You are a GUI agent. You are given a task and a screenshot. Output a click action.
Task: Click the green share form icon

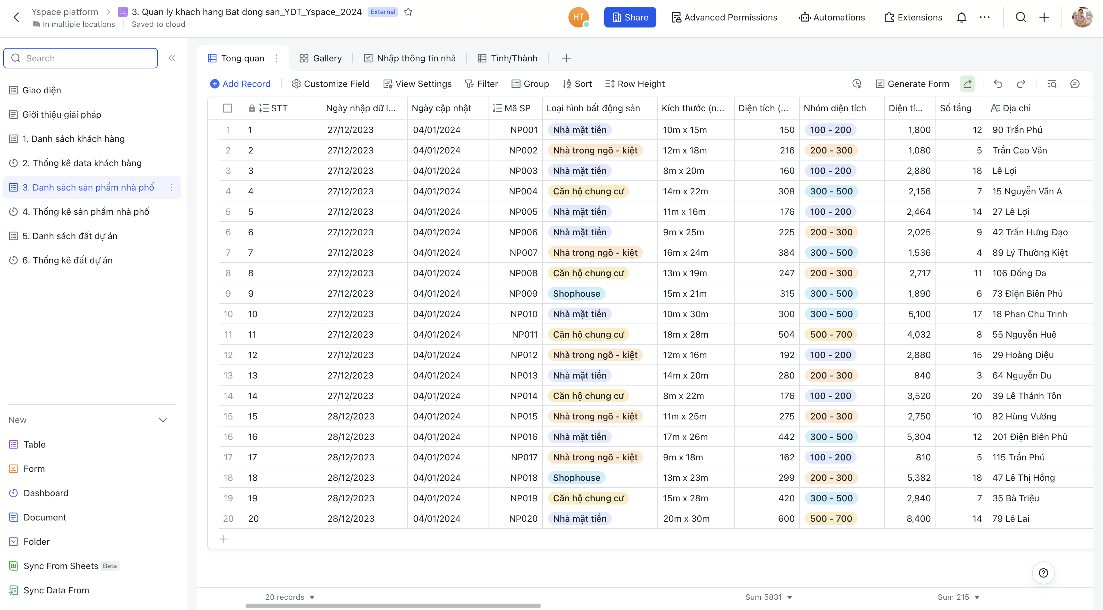(x=967, y=84)
